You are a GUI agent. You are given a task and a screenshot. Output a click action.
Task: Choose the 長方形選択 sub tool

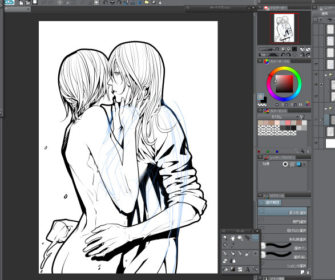point(282,212)
